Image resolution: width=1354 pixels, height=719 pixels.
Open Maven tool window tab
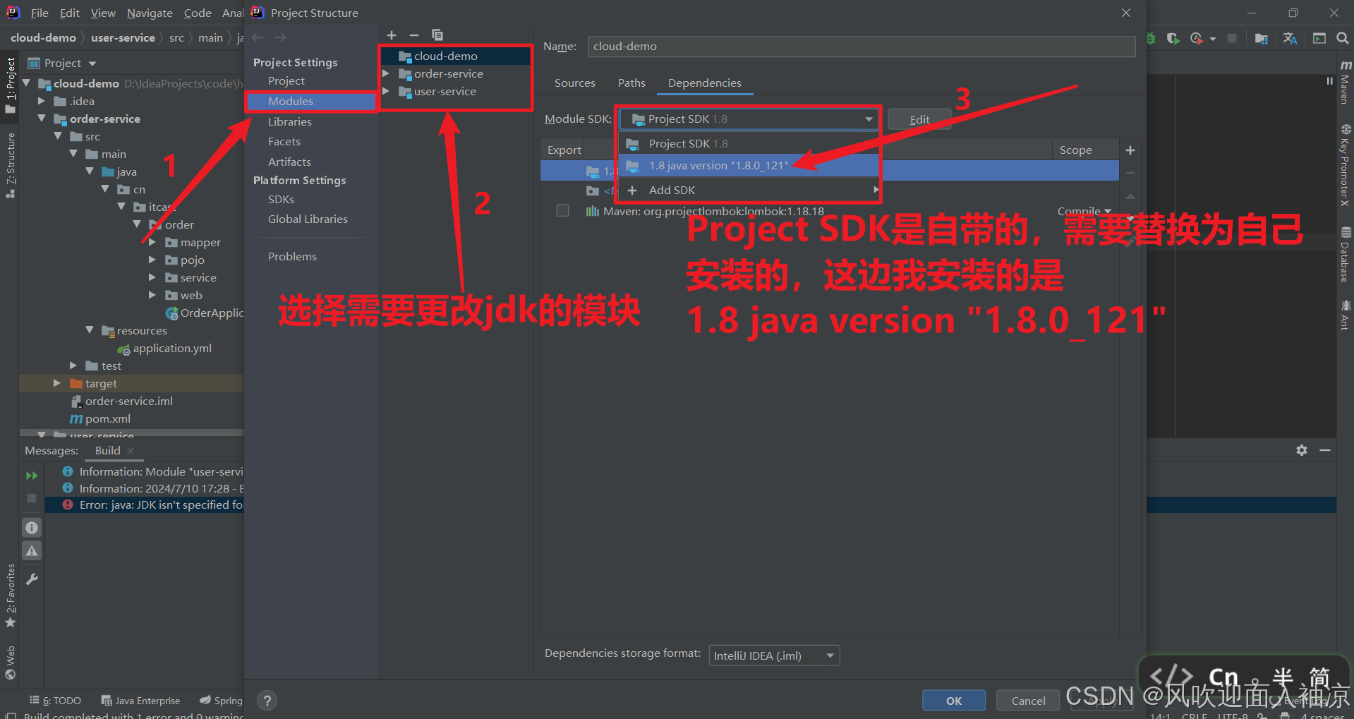coord(1346,83)
